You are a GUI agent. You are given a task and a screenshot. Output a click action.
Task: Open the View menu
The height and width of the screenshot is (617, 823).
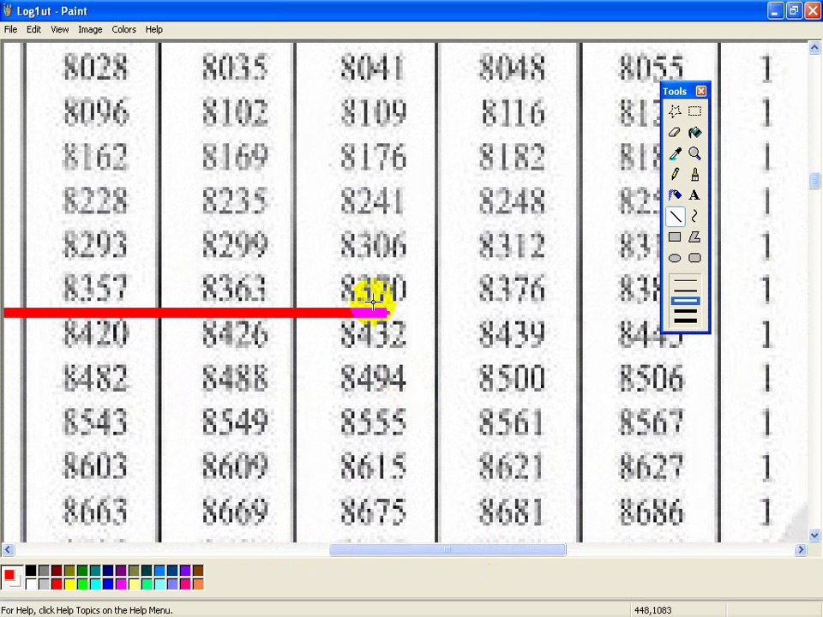[x=59, y=29]
